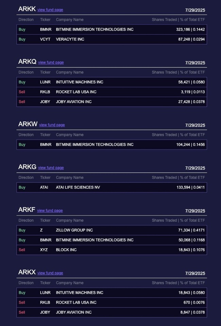Select the JOBY sell row in ARKX
This screenshot has height=326, width=221.
[112, 312]
